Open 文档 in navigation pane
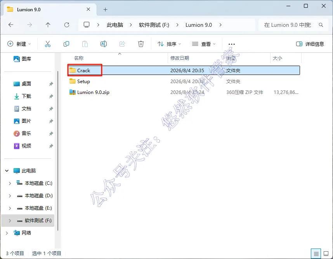Screen dimensions: 333x259 pyautogui.click(x=26, y=109)
